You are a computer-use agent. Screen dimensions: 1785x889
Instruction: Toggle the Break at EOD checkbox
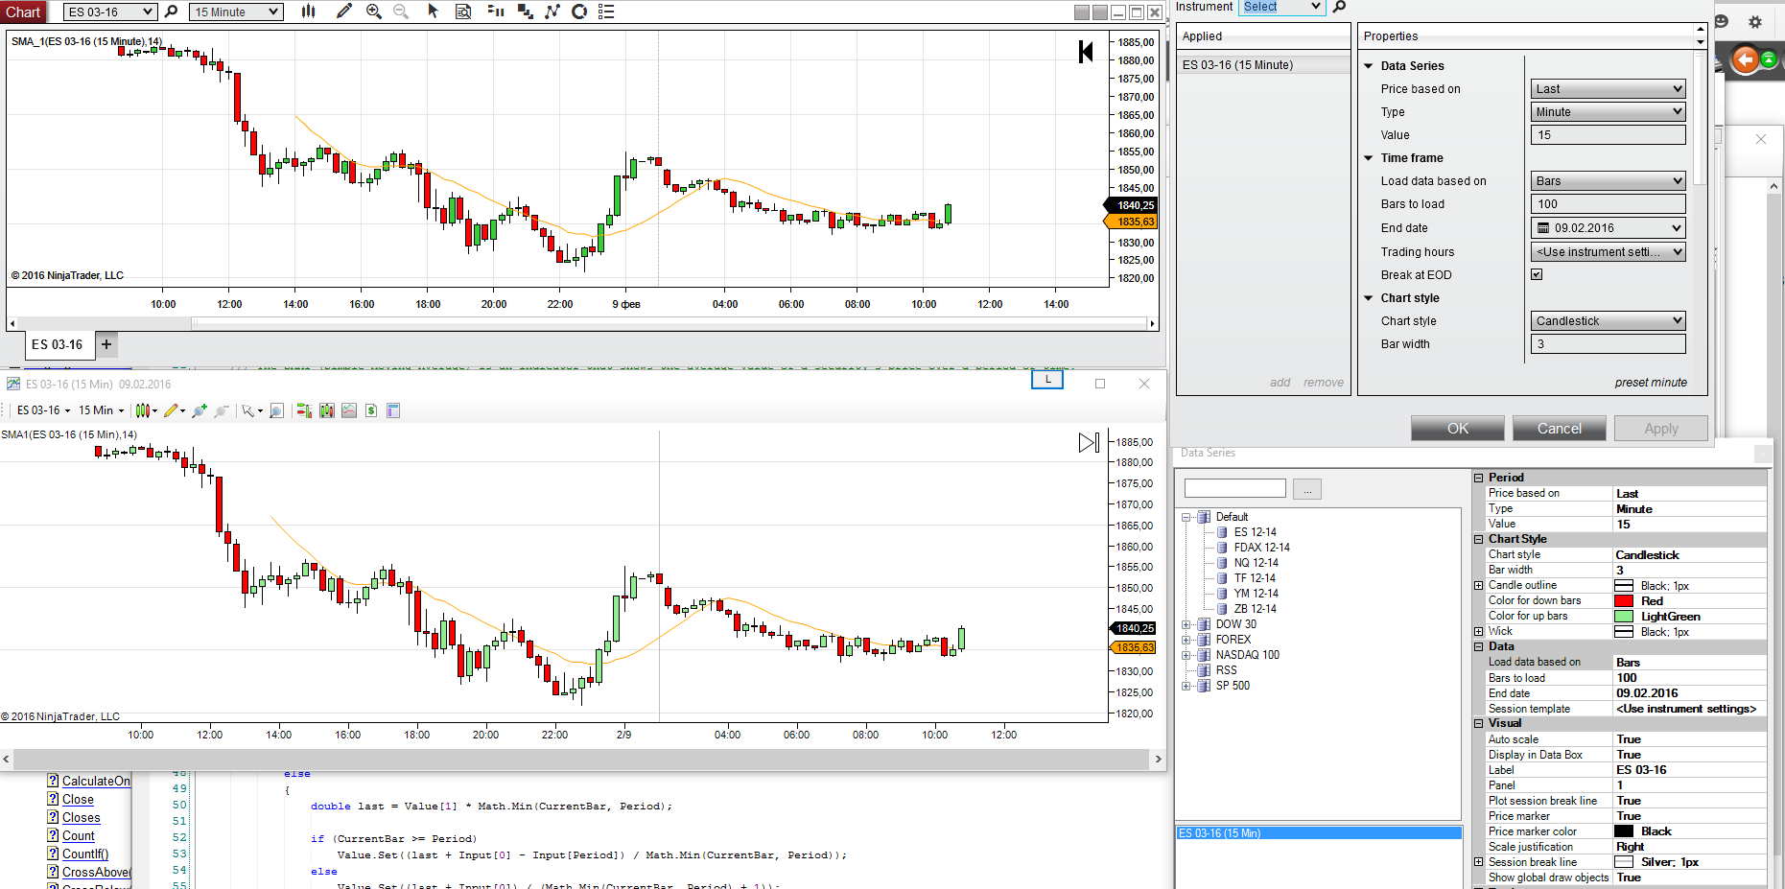pyautogui.click(x=1537, y=274)
